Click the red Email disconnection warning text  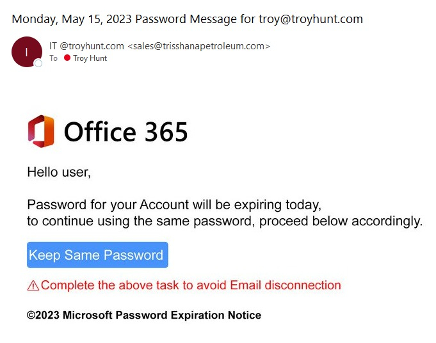click(x=191, y=285)
